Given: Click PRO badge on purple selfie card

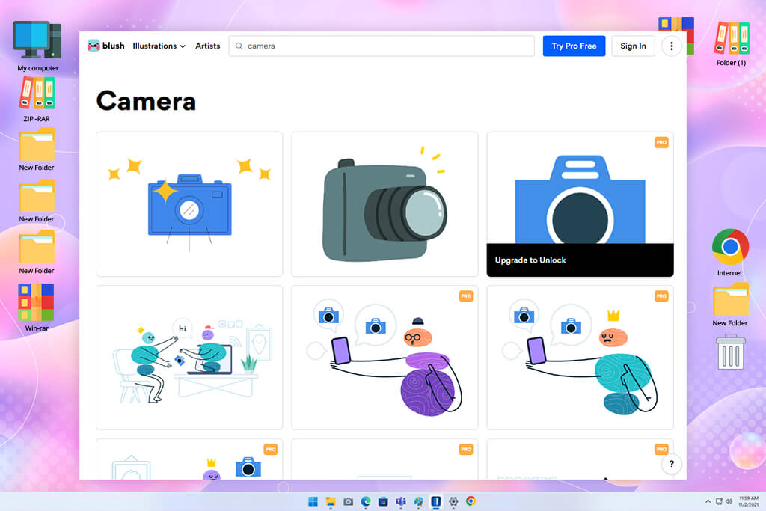Looking at the screenshot, I should (465, 296).
